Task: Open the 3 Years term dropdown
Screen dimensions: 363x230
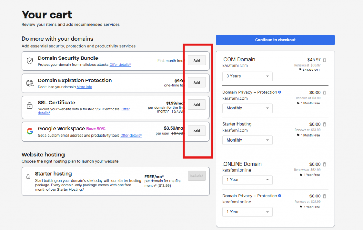Action: point(247,76)
